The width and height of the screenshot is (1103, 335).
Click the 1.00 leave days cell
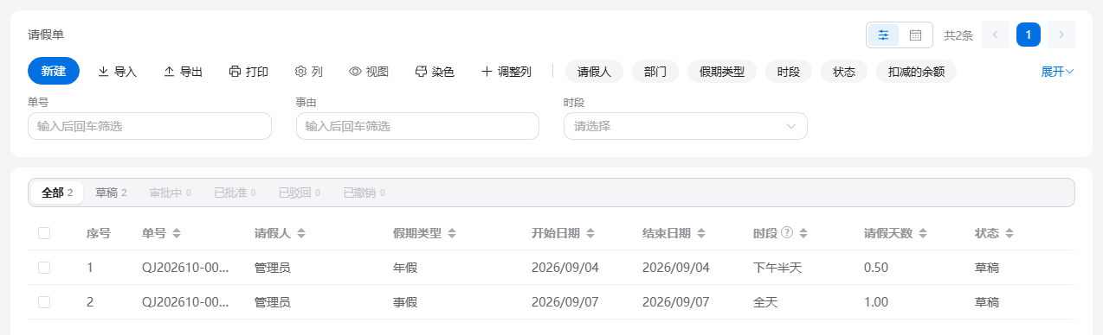tap(876, 302)
